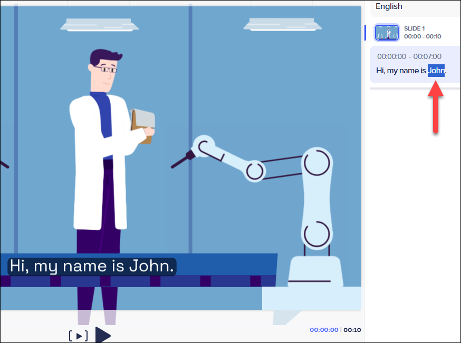Click the subtitle timestamp 00:00:00 - 00:07:00
The width and height of the screenshot is (461, 343).
[x=409, y=56]
